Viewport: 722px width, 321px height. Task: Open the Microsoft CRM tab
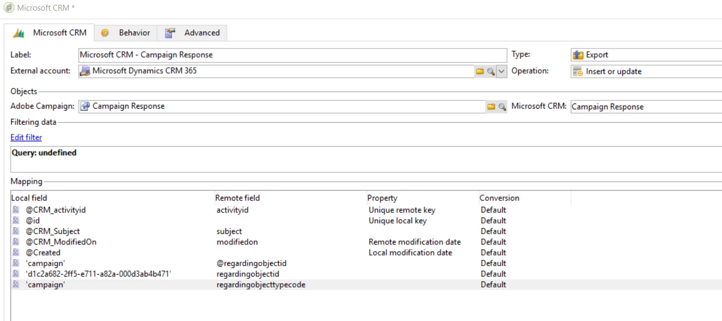(x=50, y=33)
